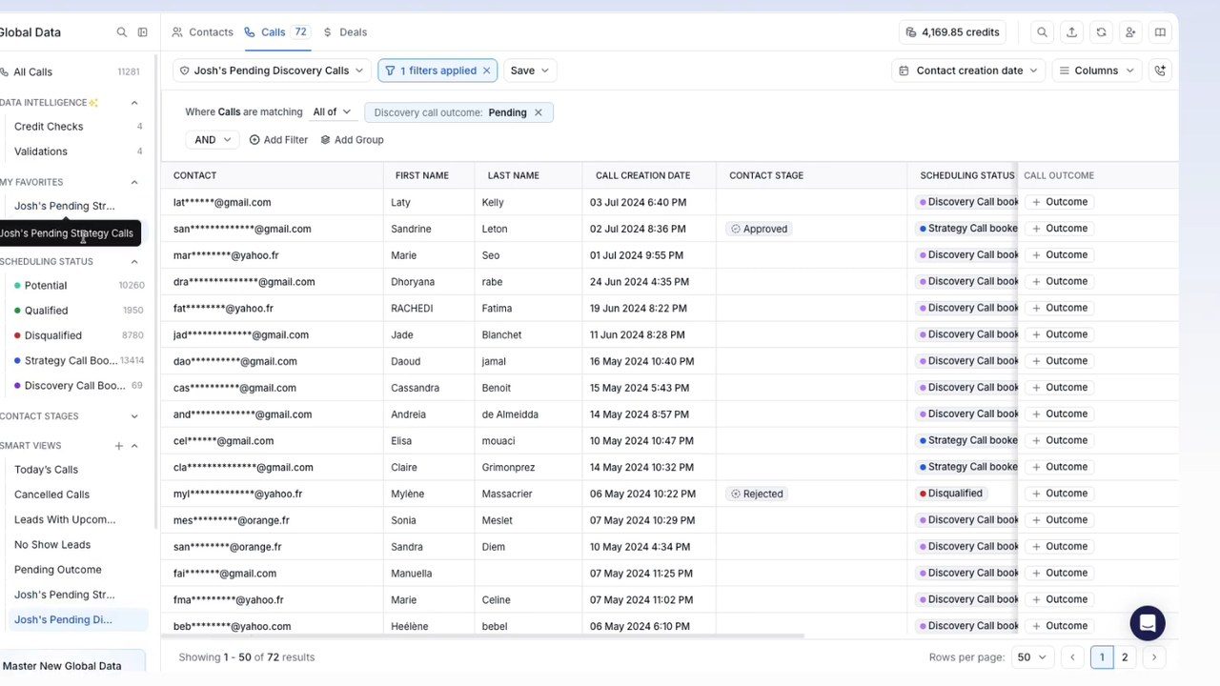Go to next results page arrow
This screenshot has width=1220, height=686.
pyautogui.click(x=1154, y=657)
